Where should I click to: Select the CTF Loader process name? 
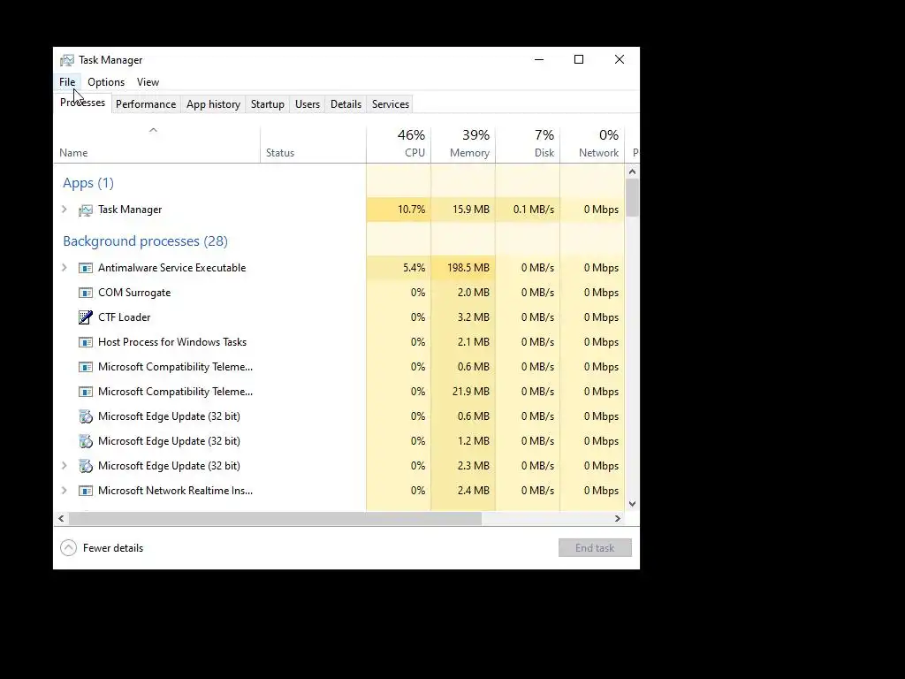pos(124,317)
